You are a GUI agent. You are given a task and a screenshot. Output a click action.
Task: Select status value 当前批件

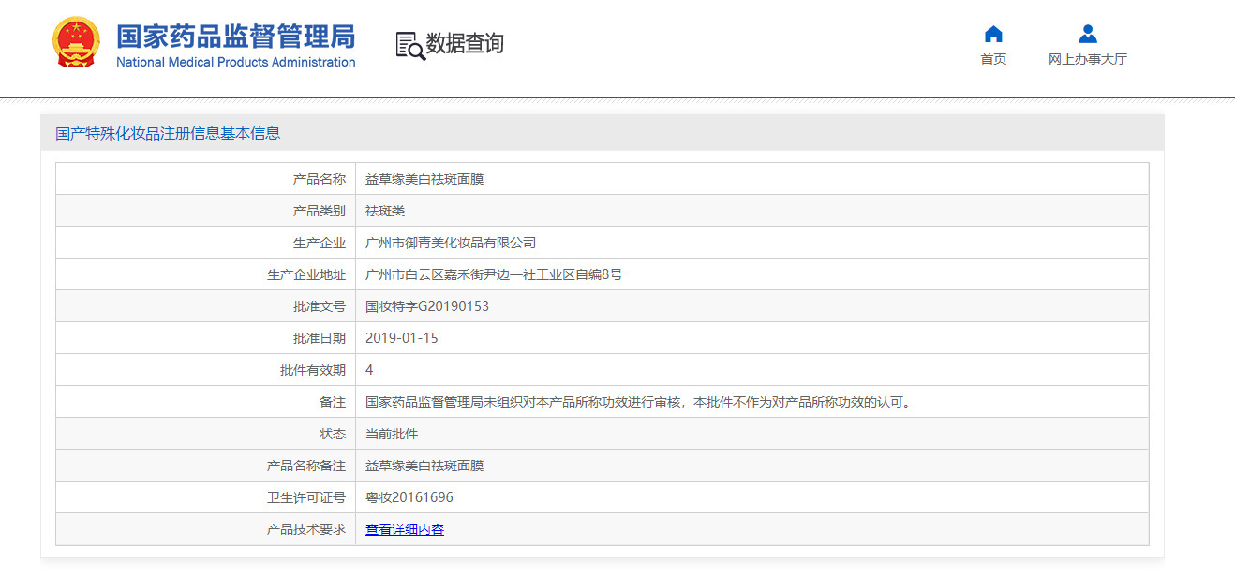[392, 434]
